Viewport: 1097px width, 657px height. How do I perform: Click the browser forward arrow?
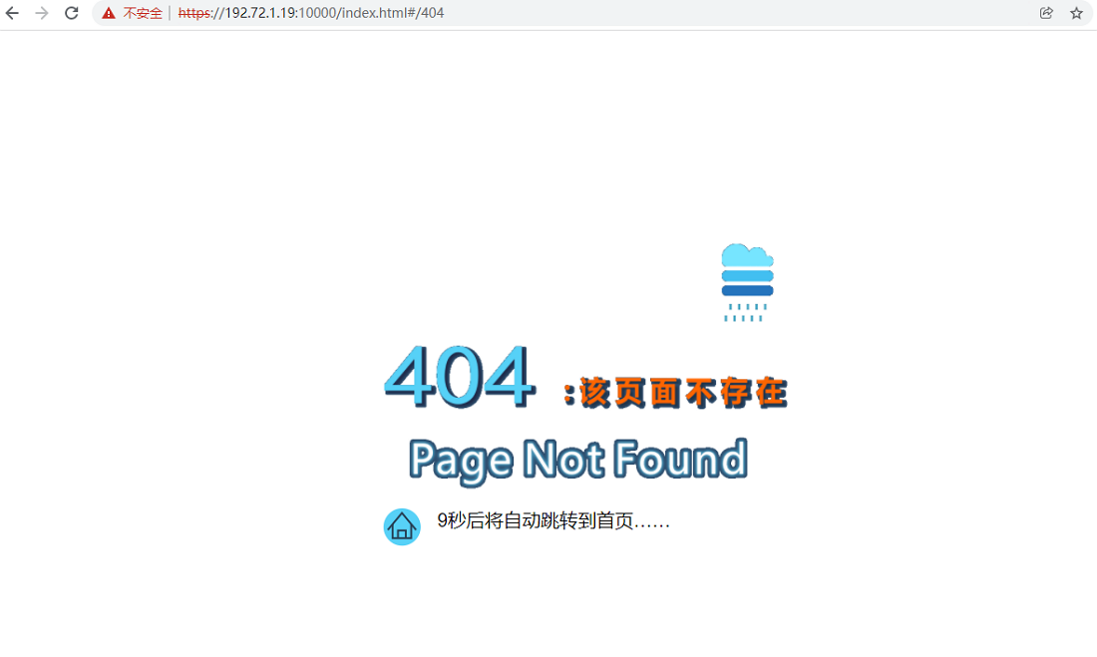point(42,13)
